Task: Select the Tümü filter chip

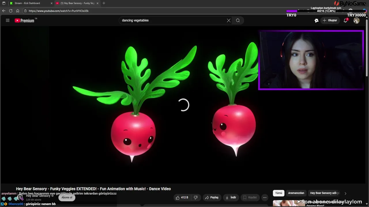Action: (x=278, y=193)
